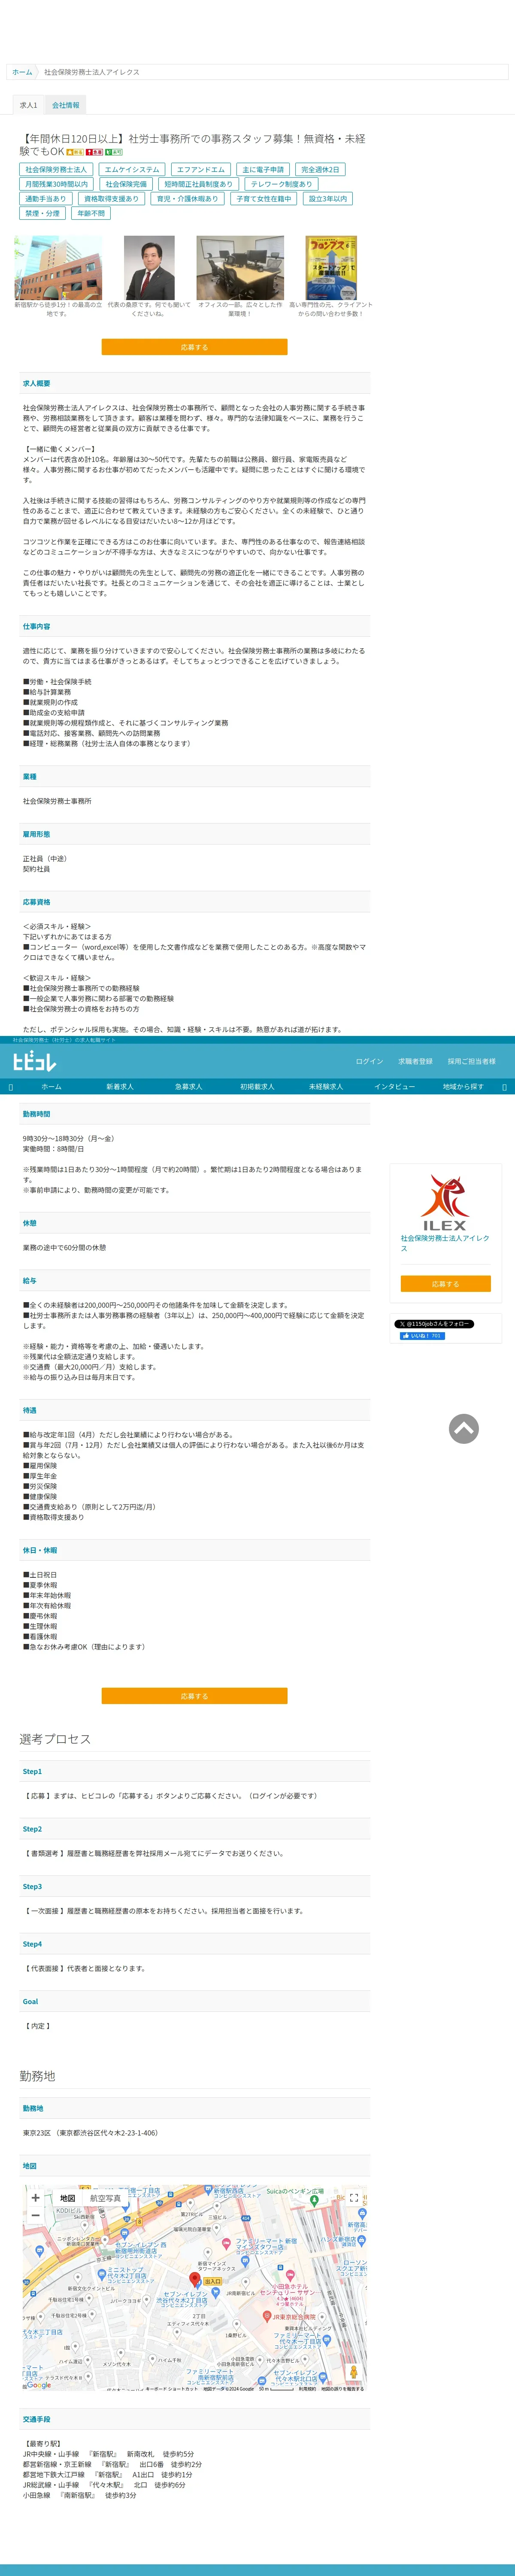Click the 資格取得支援あり tag
Viewport: 515px width, 2576px height.
111,199
